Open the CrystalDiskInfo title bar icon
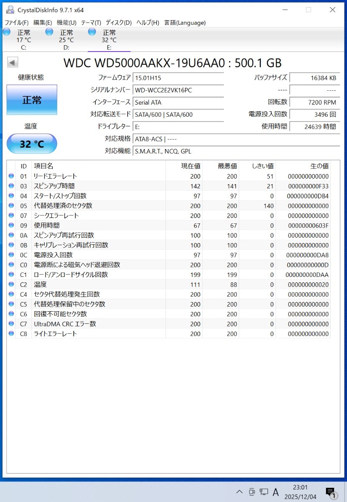 pyautogui.click(x=10, y=10)
